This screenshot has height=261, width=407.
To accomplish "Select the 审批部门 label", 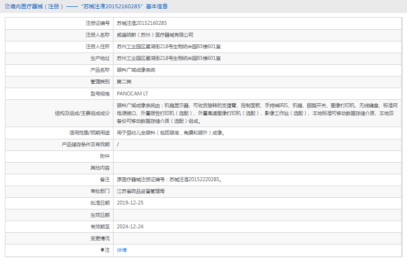I will click(100, 191).
